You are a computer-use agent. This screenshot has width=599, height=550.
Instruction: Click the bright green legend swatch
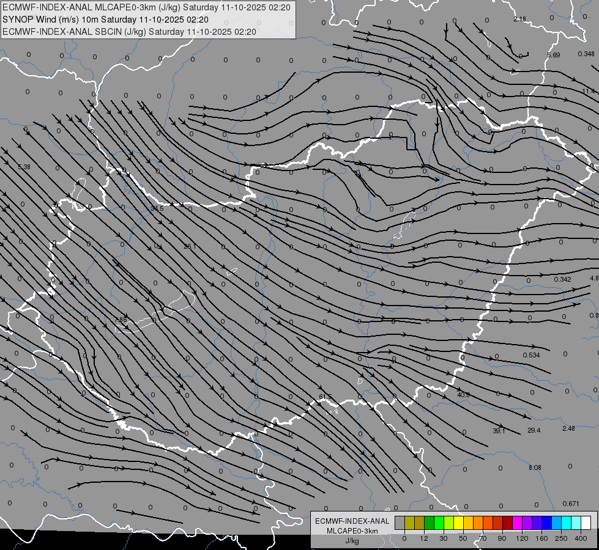click(439, 522)
